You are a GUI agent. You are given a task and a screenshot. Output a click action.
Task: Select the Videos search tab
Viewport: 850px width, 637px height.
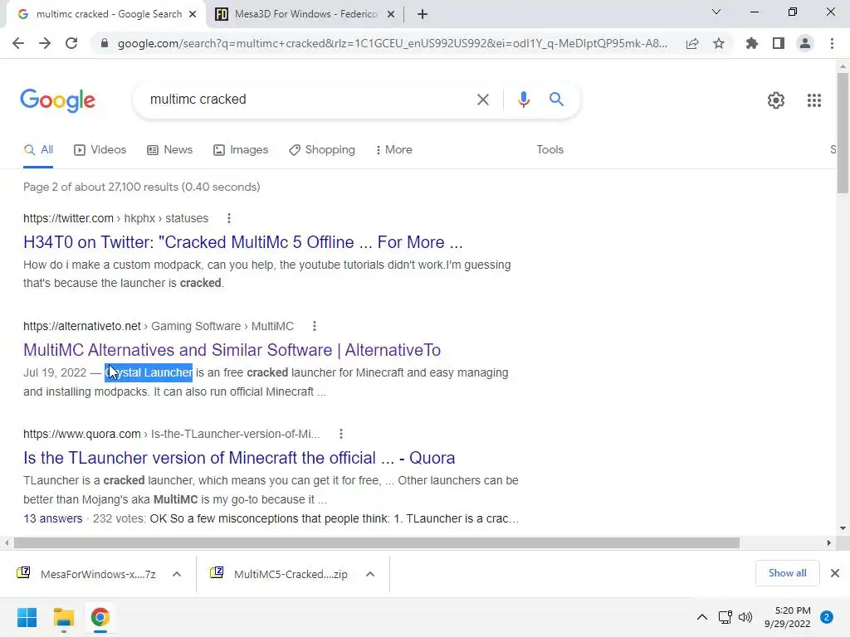pyautogui.click(x=100, y=150)
